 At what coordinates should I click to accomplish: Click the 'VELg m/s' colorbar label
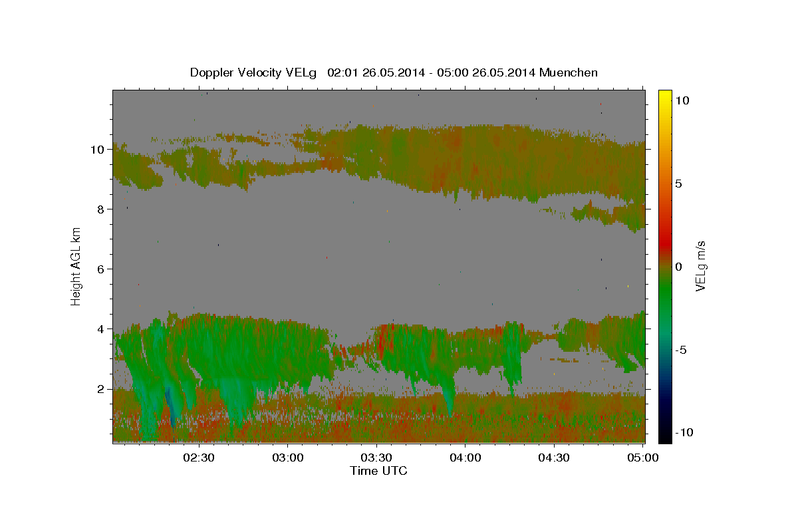point(700,266)
